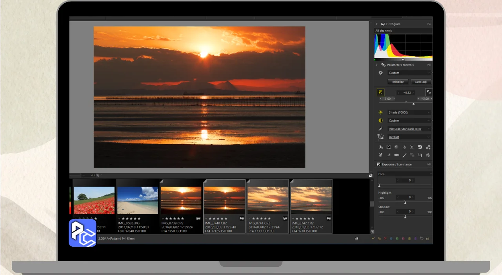502x275 pixels.
Task: Click the red X reject icon
Action: pos(385,238)
